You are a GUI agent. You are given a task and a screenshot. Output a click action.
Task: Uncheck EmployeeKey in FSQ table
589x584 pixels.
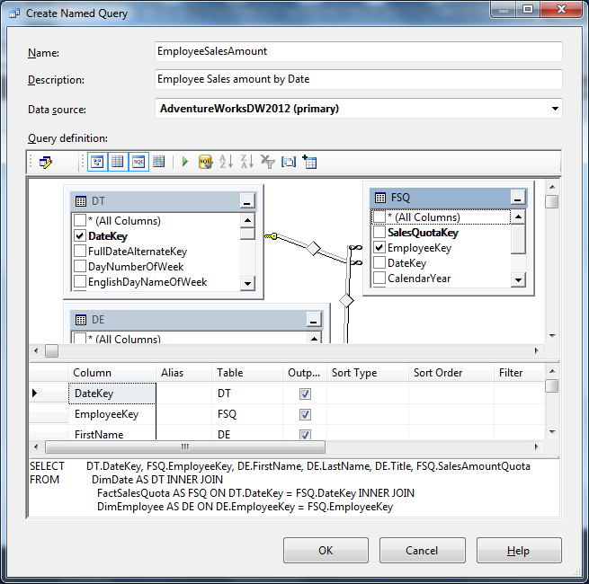coord(379,247)
